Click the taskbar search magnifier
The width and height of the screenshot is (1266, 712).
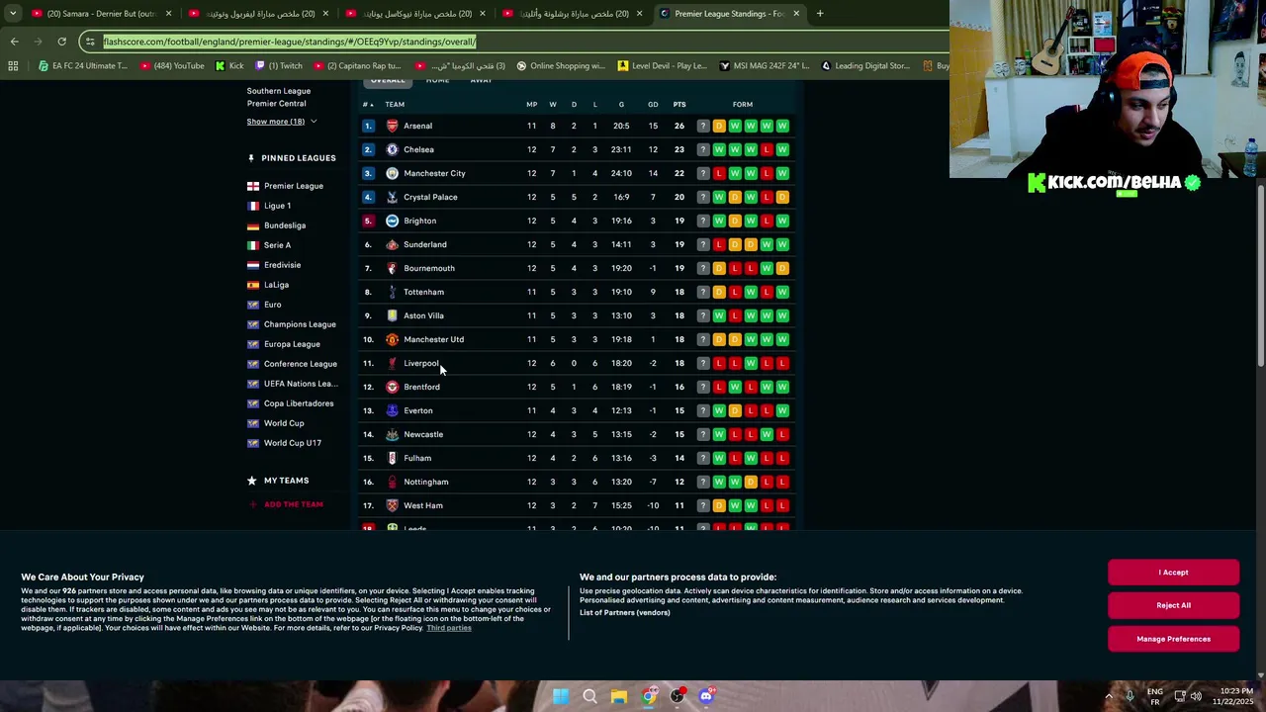point(589,696)
